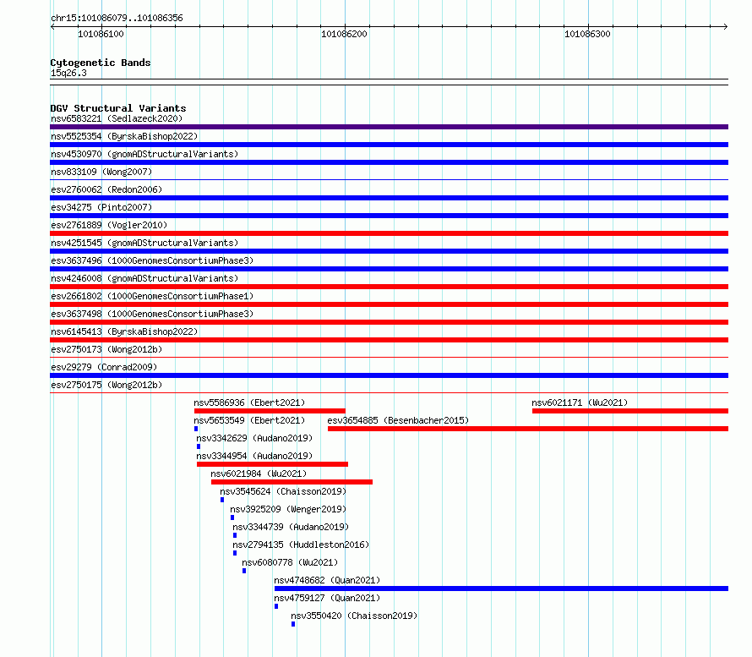
Task: Open variant nsv6583221 (Sedlazeck2020) label
Action: coord(117,118)
